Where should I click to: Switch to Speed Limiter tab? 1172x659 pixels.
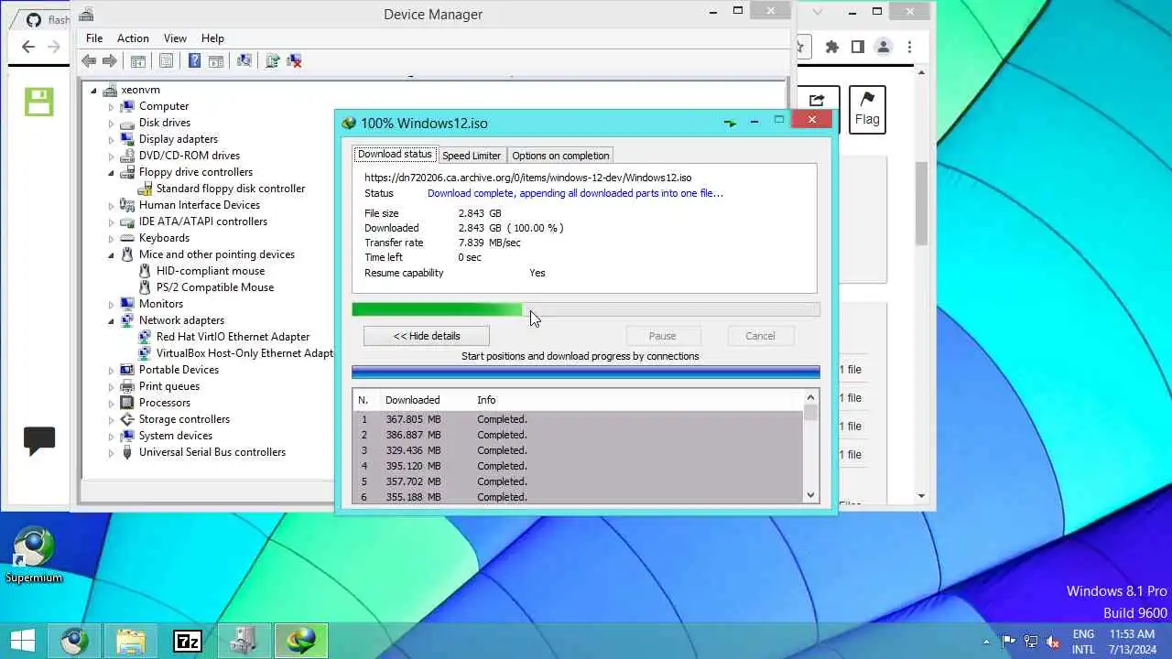(472, 156)
